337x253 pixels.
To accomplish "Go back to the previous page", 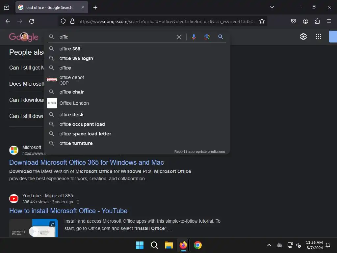I will pyautogui.click(x=8, y=21).
